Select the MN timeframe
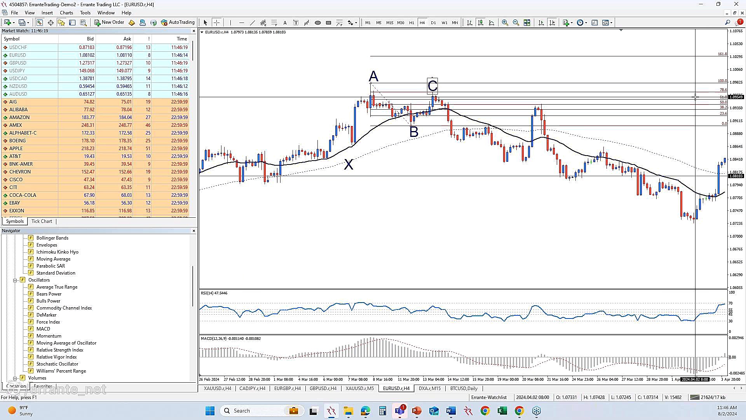Screen dimensions: 746x420 click(455, 23)
